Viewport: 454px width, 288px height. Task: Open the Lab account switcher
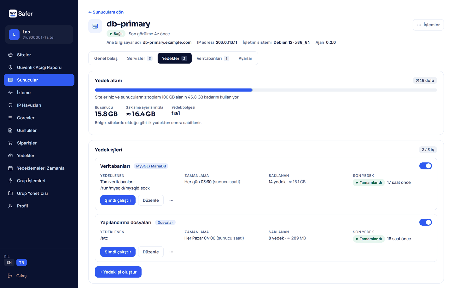(x=39, y=34)
